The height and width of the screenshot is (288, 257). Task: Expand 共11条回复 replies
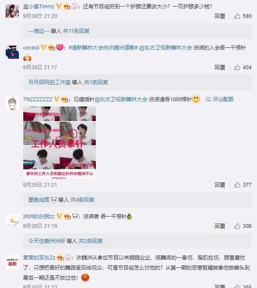[76, 31]
